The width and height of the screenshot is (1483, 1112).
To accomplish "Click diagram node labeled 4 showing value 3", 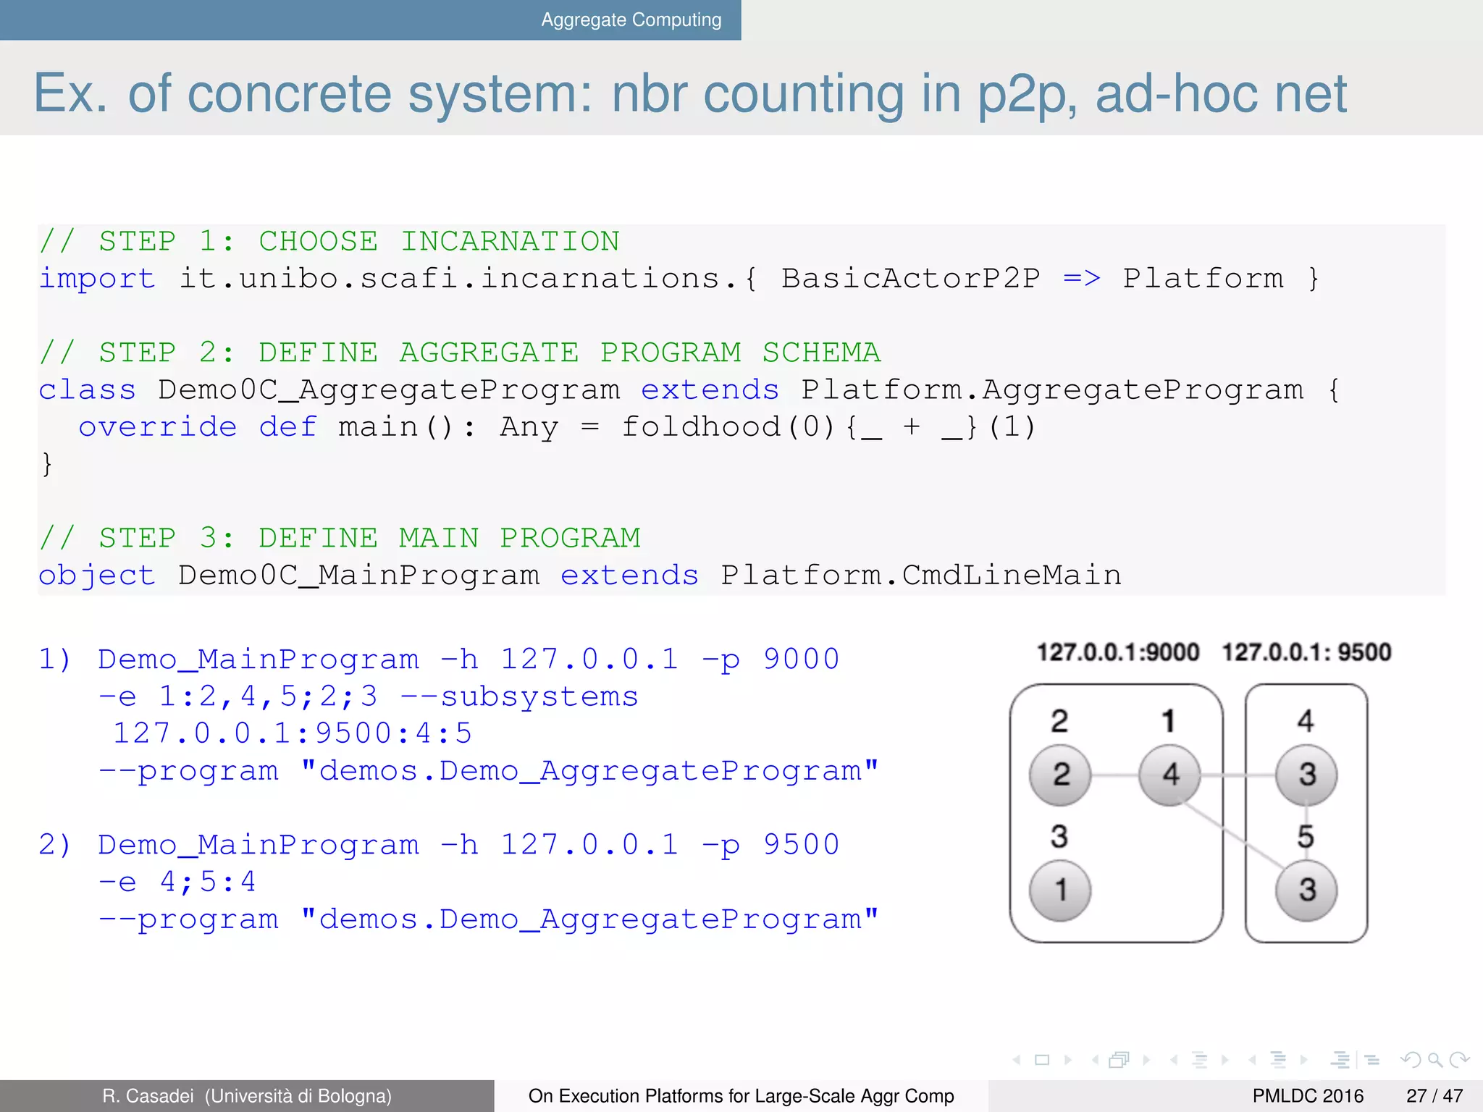I will (x=1306, y=775).
